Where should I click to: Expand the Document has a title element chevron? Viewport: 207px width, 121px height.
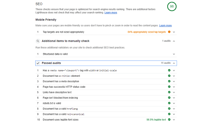click(174, 76)
